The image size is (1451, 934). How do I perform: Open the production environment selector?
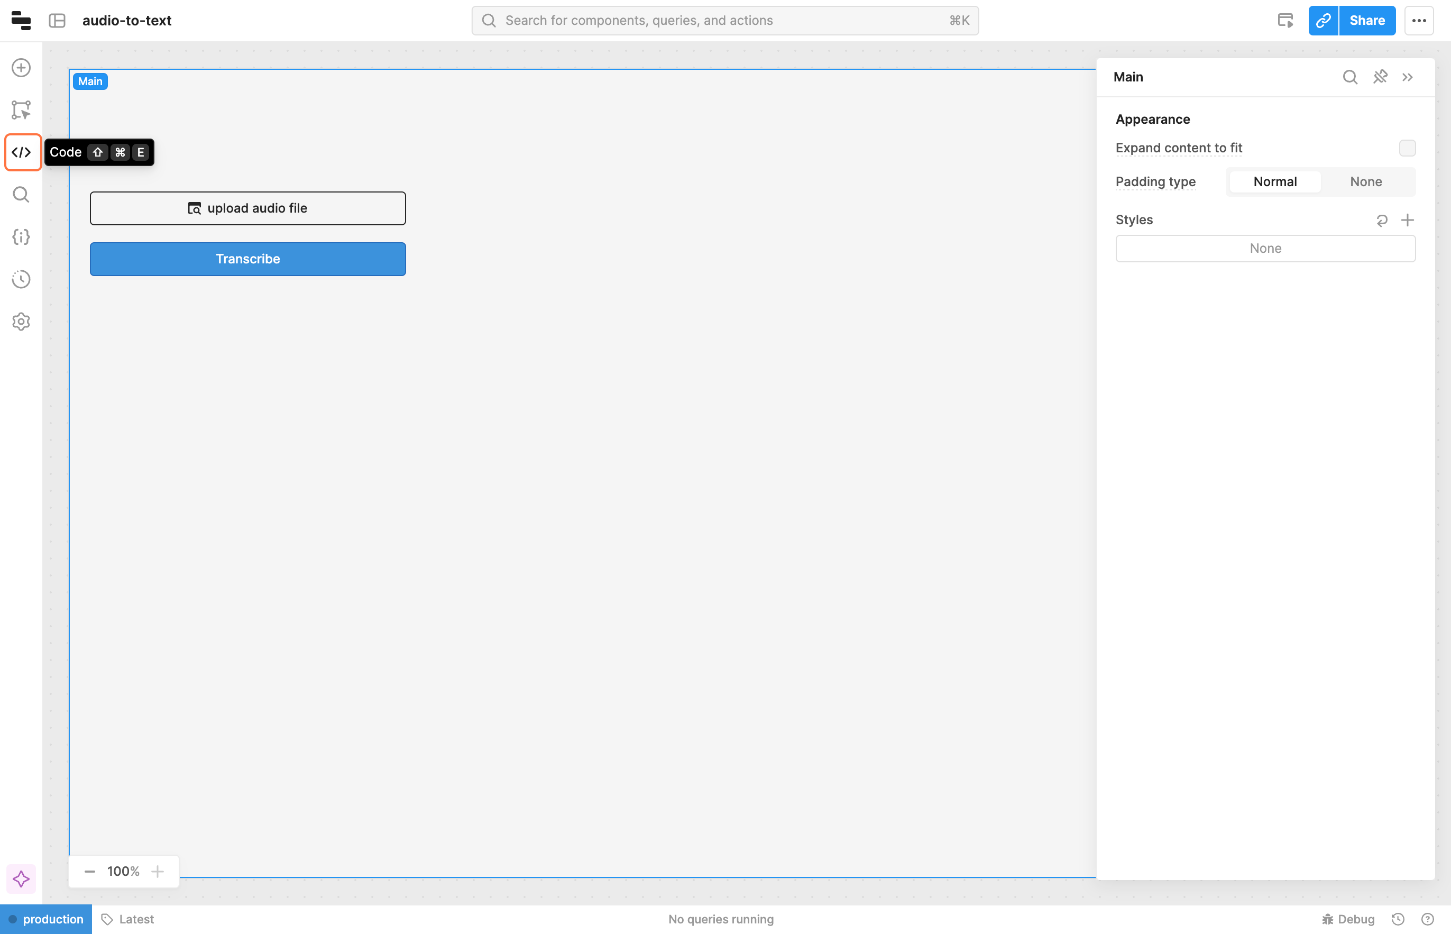46,919
